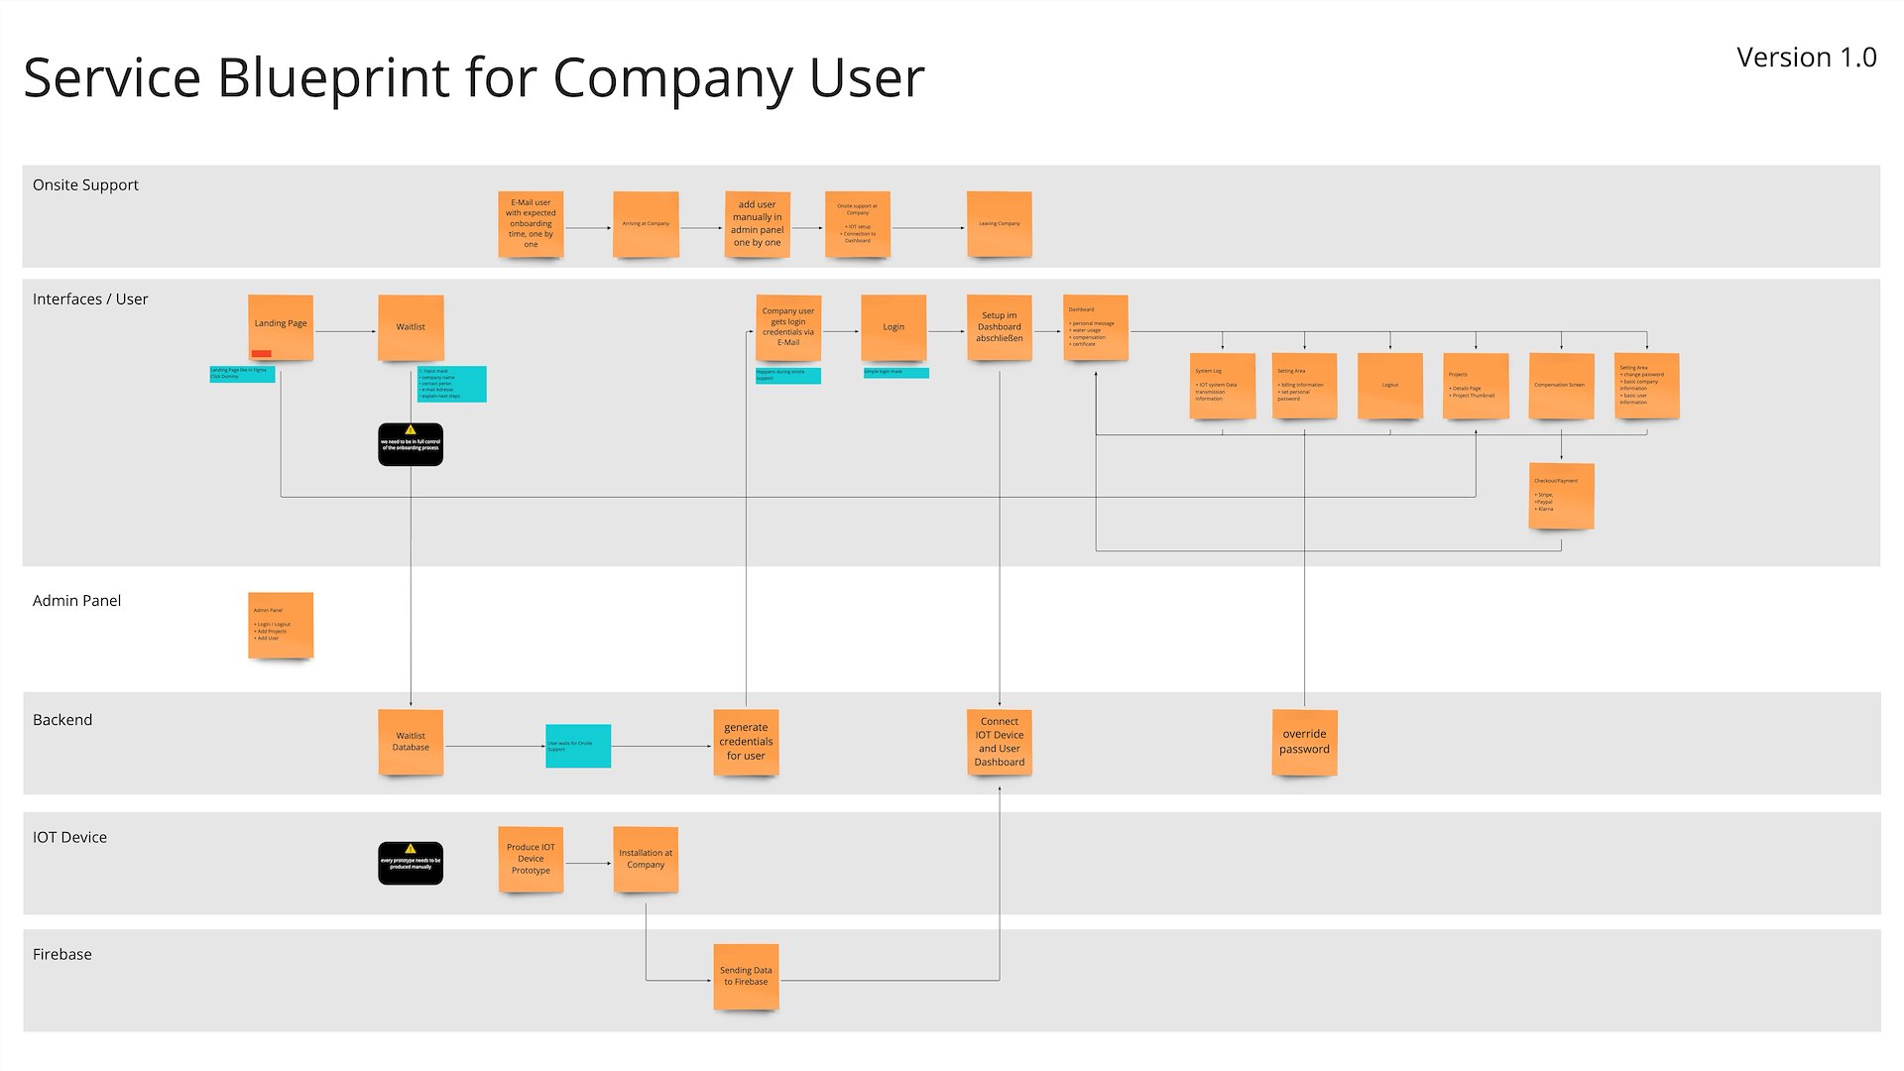Image resolution: width=1904 pixels, height=1071 pixels.
Task: Click the Login sticky note
Action: click(893, 327)
